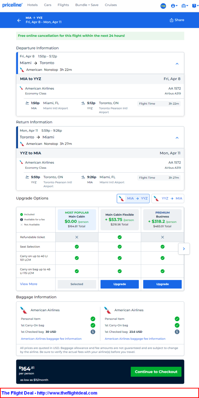Screen dimensions: 199x398
Task: Click Upgrade under Main Cabin Flexible
Action: 120,284
